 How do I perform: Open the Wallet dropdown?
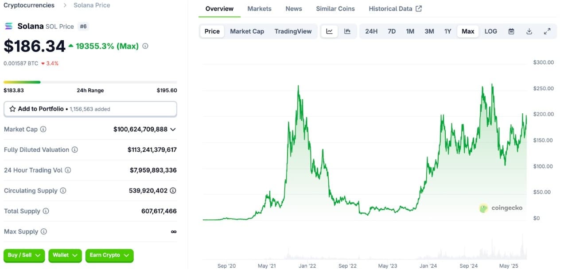click(65, 255)
